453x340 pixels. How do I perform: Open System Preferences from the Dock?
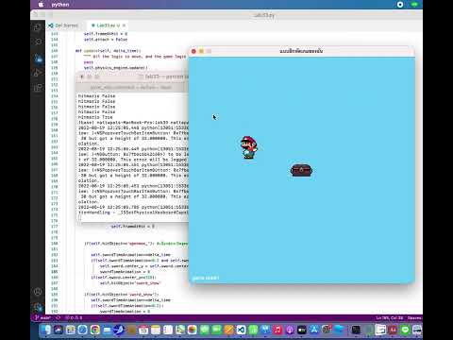[327, 330]
